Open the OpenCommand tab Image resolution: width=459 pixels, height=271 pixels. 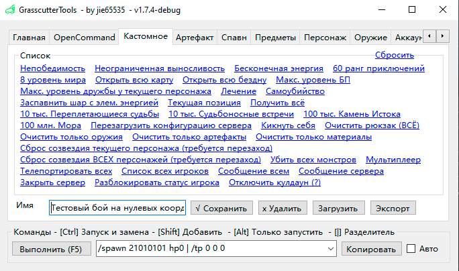pos(84,38)
